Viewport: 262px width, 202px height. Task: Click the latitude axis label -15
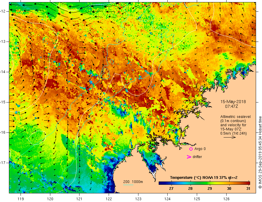(x=3, y=102)
